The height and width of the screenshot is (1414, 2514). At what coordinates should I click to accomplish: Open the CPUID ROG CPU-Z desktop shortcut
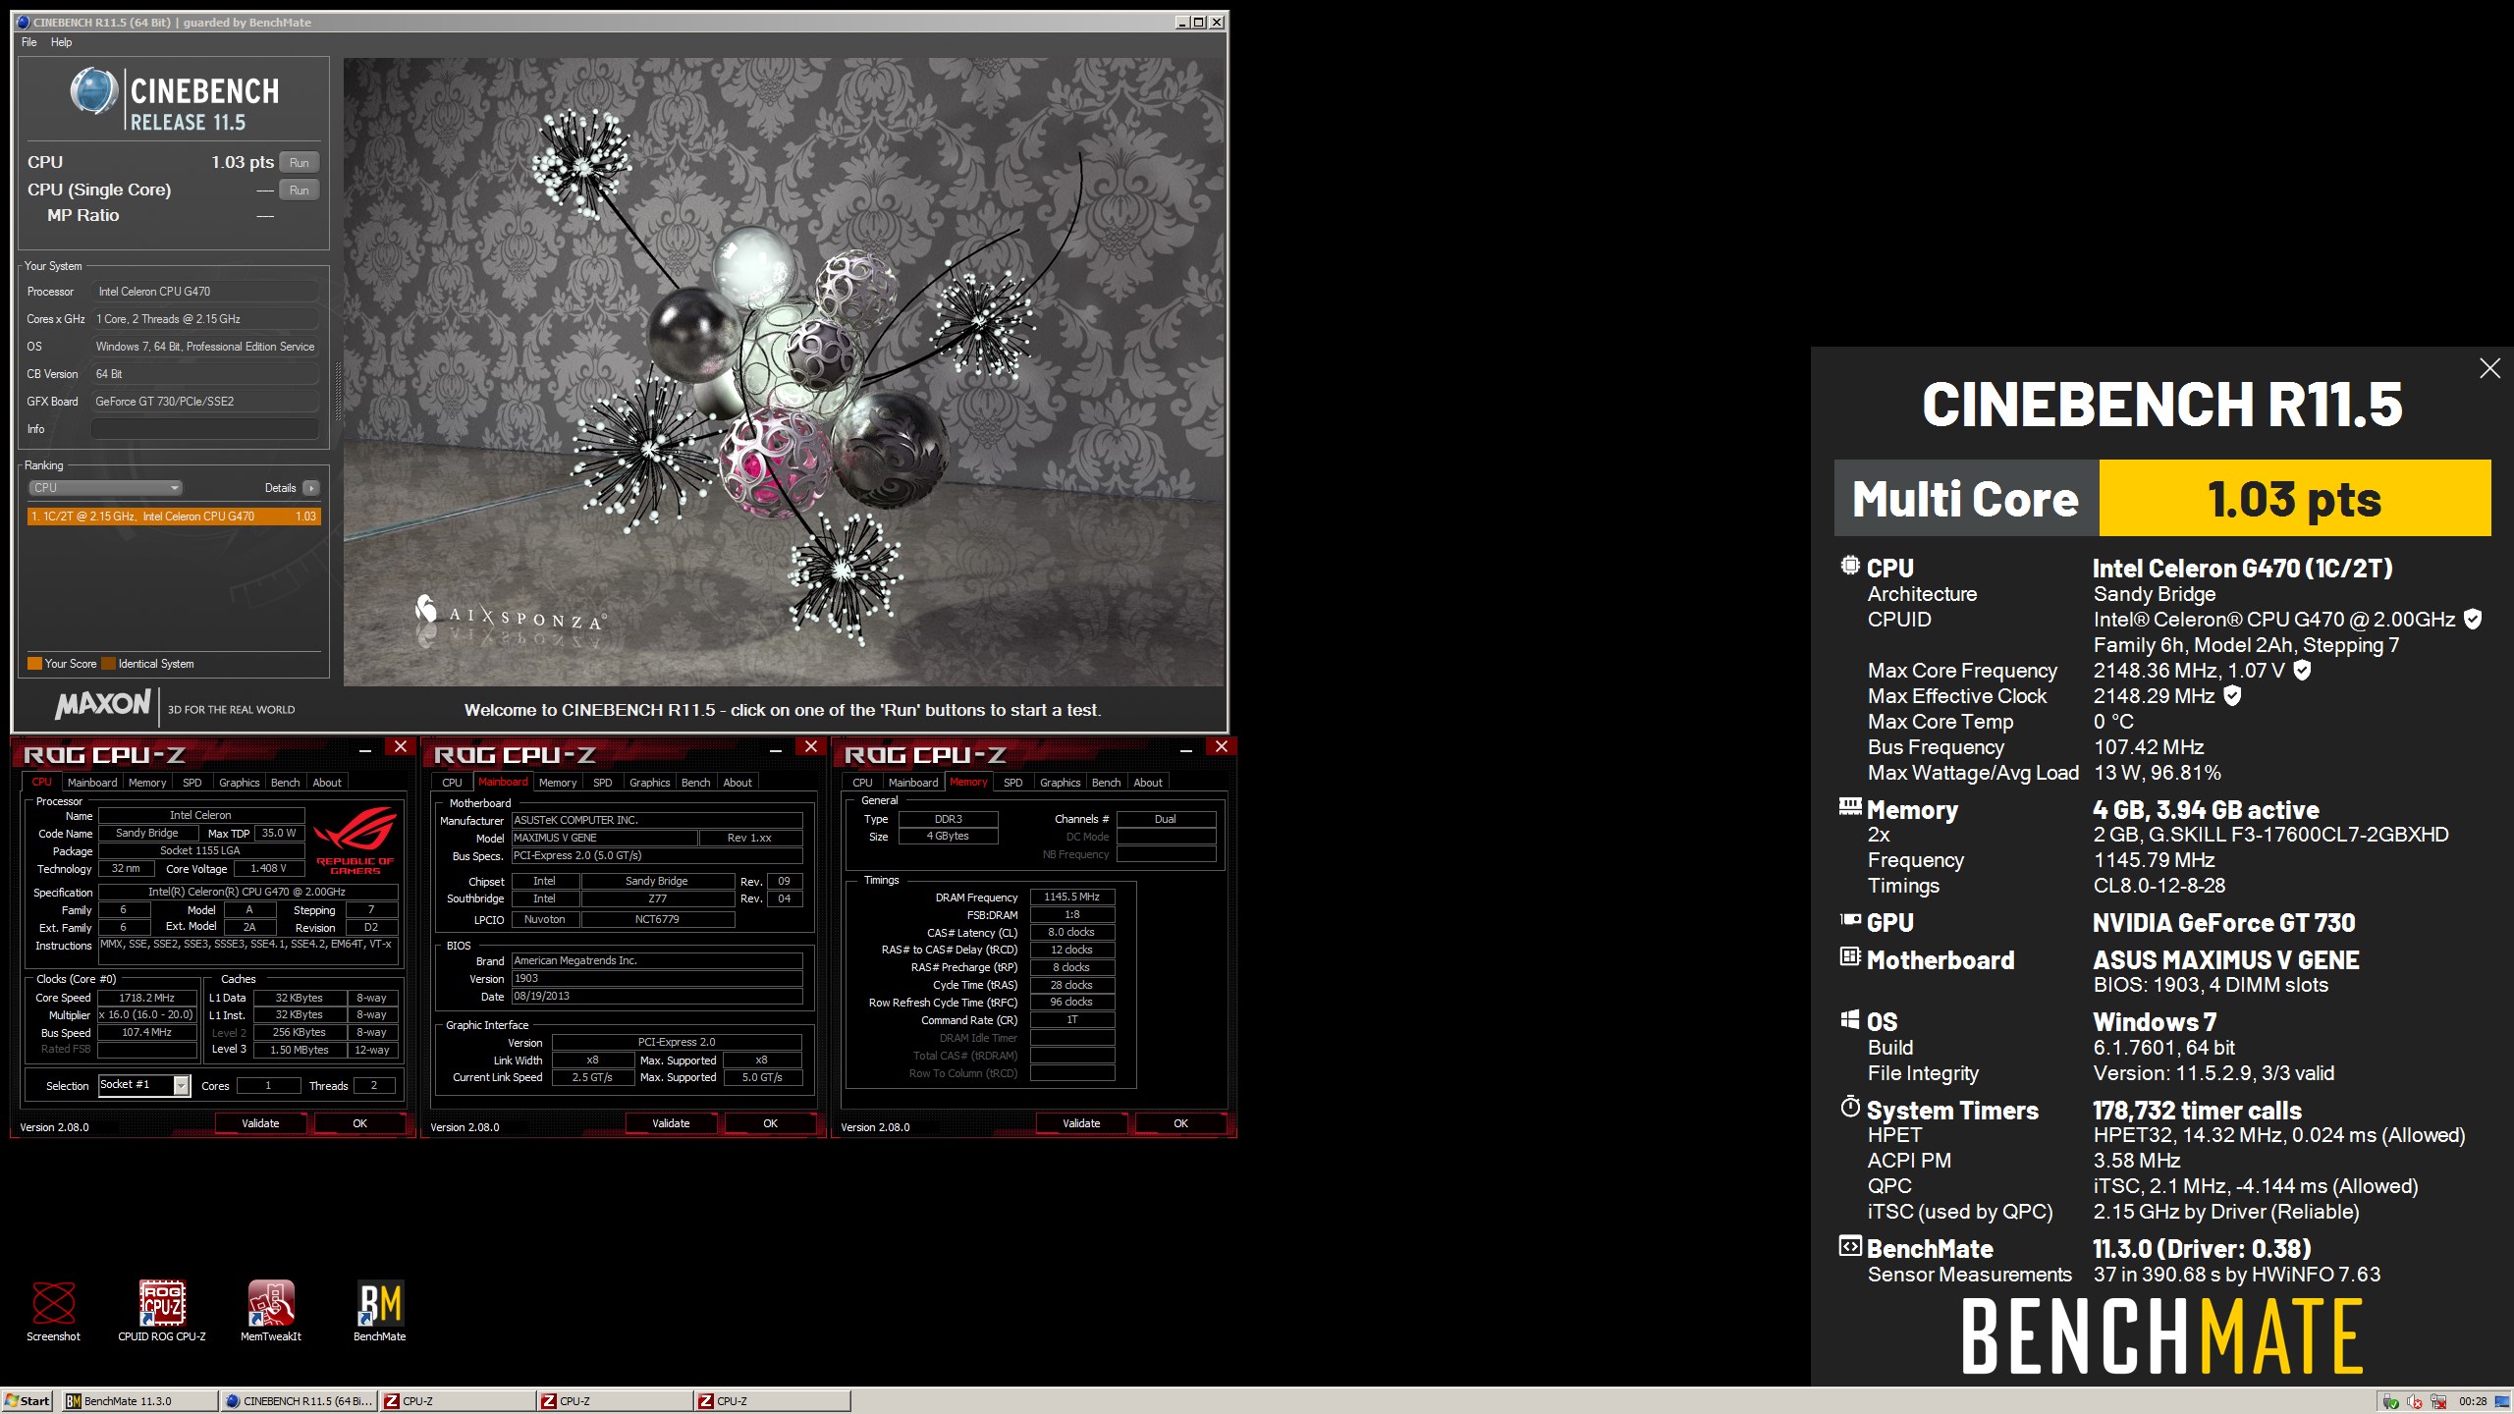pos(162,1311)
